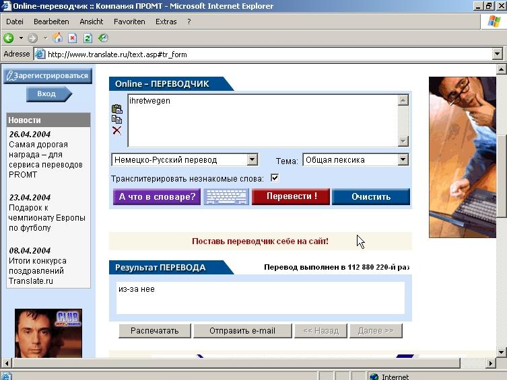Open the Favoriten menu

pos(129,22)
